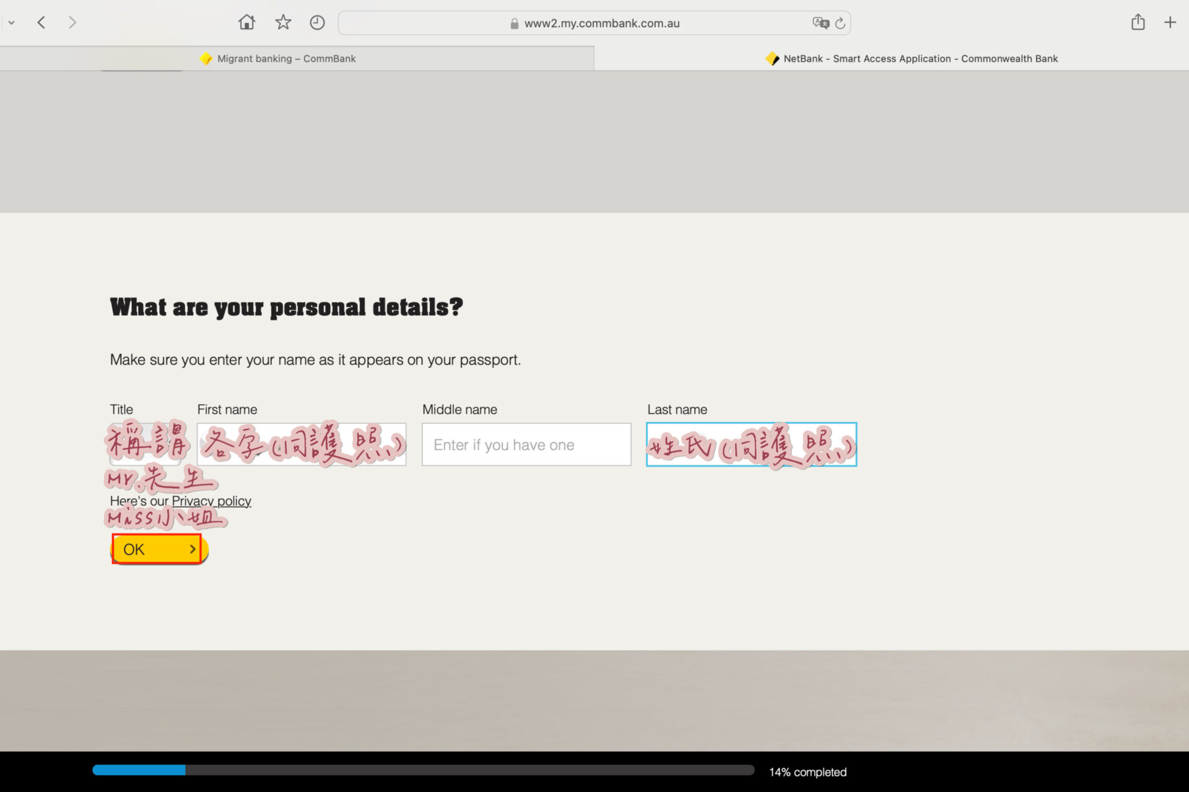
Task: Select the NetBank Smart Access Application tab
Action: [920, 59]
